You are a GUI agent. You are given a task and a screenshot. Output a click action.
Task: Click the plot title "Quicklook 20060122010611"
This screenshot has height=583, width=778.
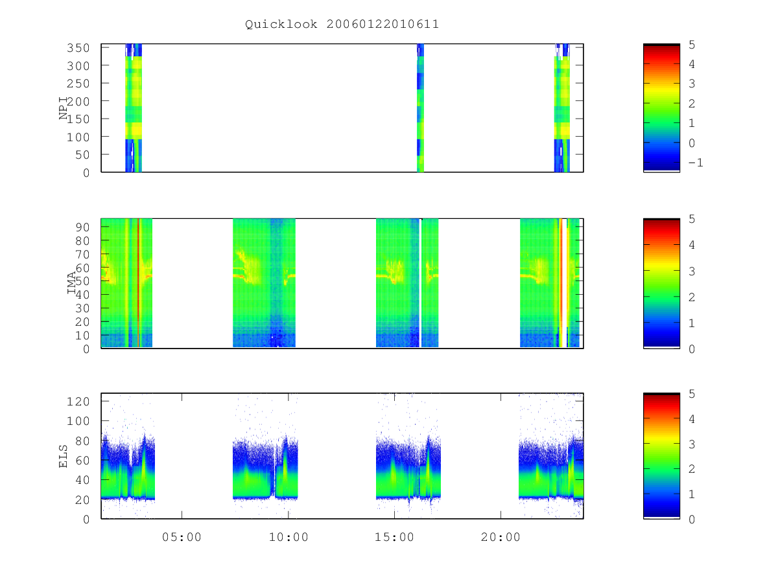[342, 25]
